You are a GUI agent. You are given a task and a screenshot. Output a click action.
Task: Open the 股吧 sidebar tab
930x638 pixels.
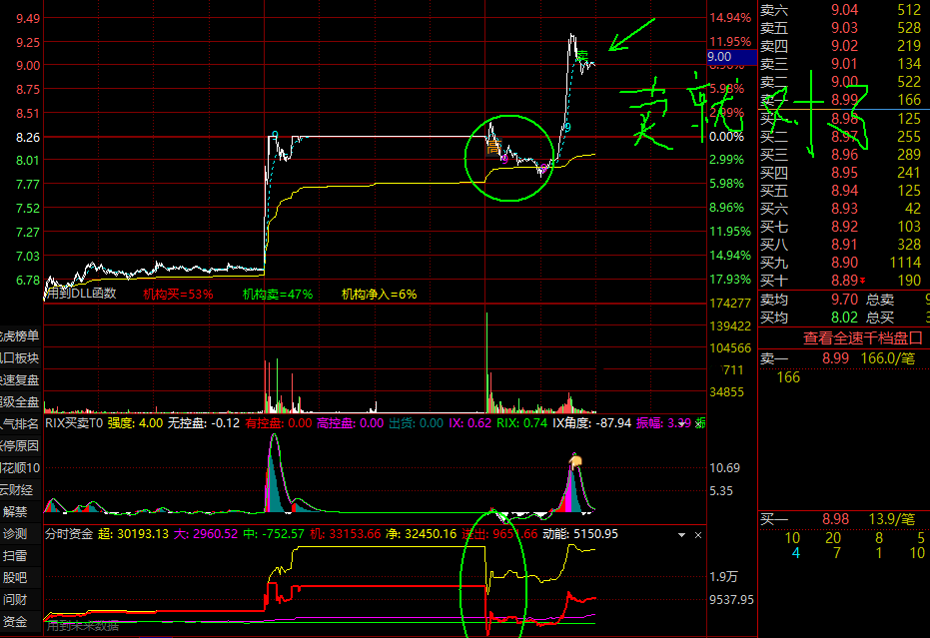(20, 577)
